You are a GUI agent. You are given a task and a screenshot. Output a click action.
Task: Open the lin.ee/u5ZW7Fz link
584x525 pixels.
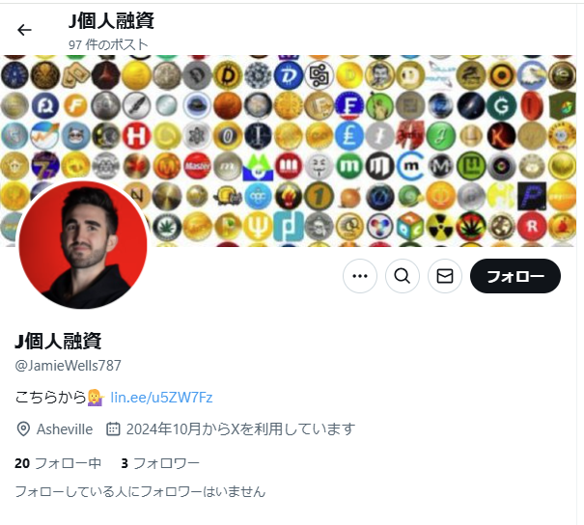coord(161,398)
